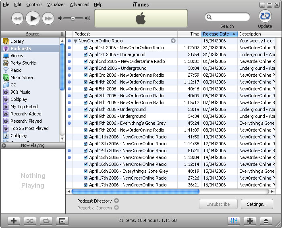Click the Settings... button
Screen dimensions: 282x228
257,204
